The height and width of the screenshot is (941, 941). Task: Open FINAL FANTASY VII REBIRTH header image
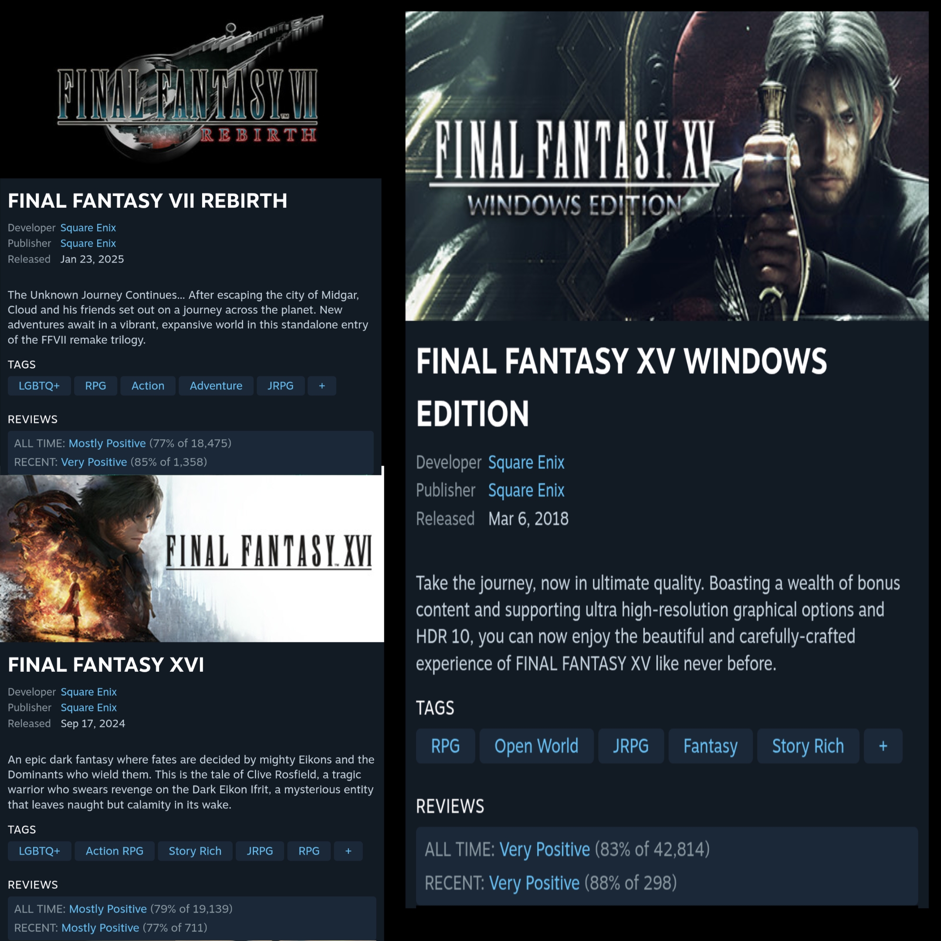pos(190,89)
